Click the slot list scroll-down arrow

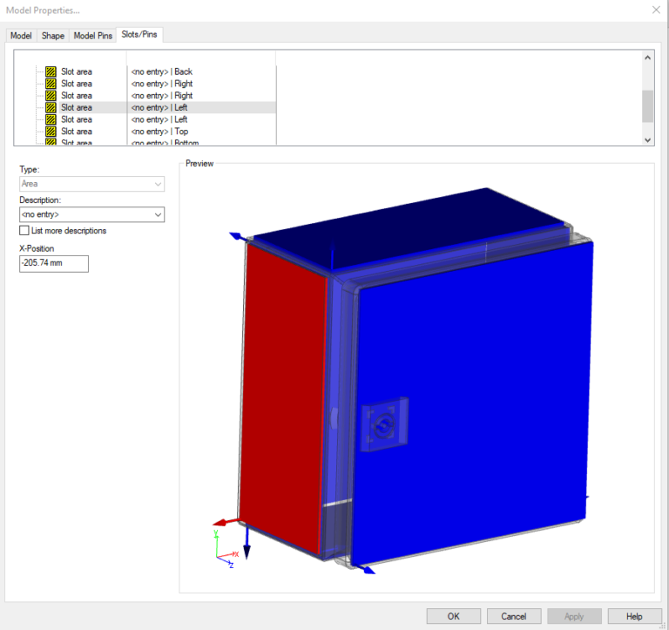(647, 139)
